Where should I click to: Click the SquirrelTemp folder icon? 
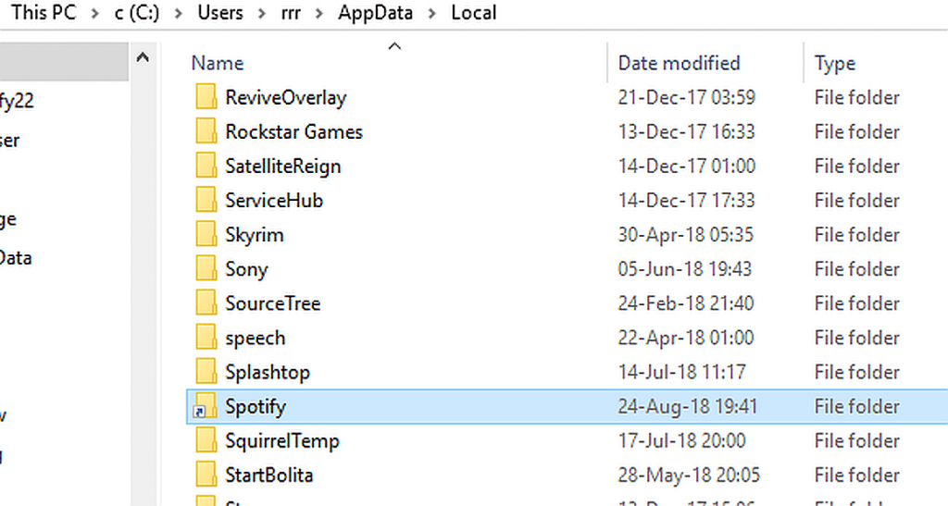[206, 441]
